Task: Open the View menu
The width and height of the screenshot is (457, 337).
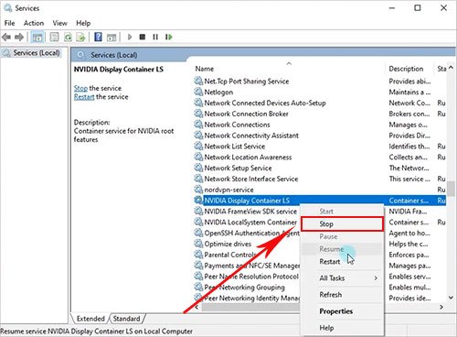Action: (x=59, y=23)
